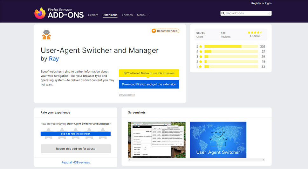This screenshot has width=308, height=169.
Task: Filter reviews by 1 star number
Action: [x=197, y=67]
